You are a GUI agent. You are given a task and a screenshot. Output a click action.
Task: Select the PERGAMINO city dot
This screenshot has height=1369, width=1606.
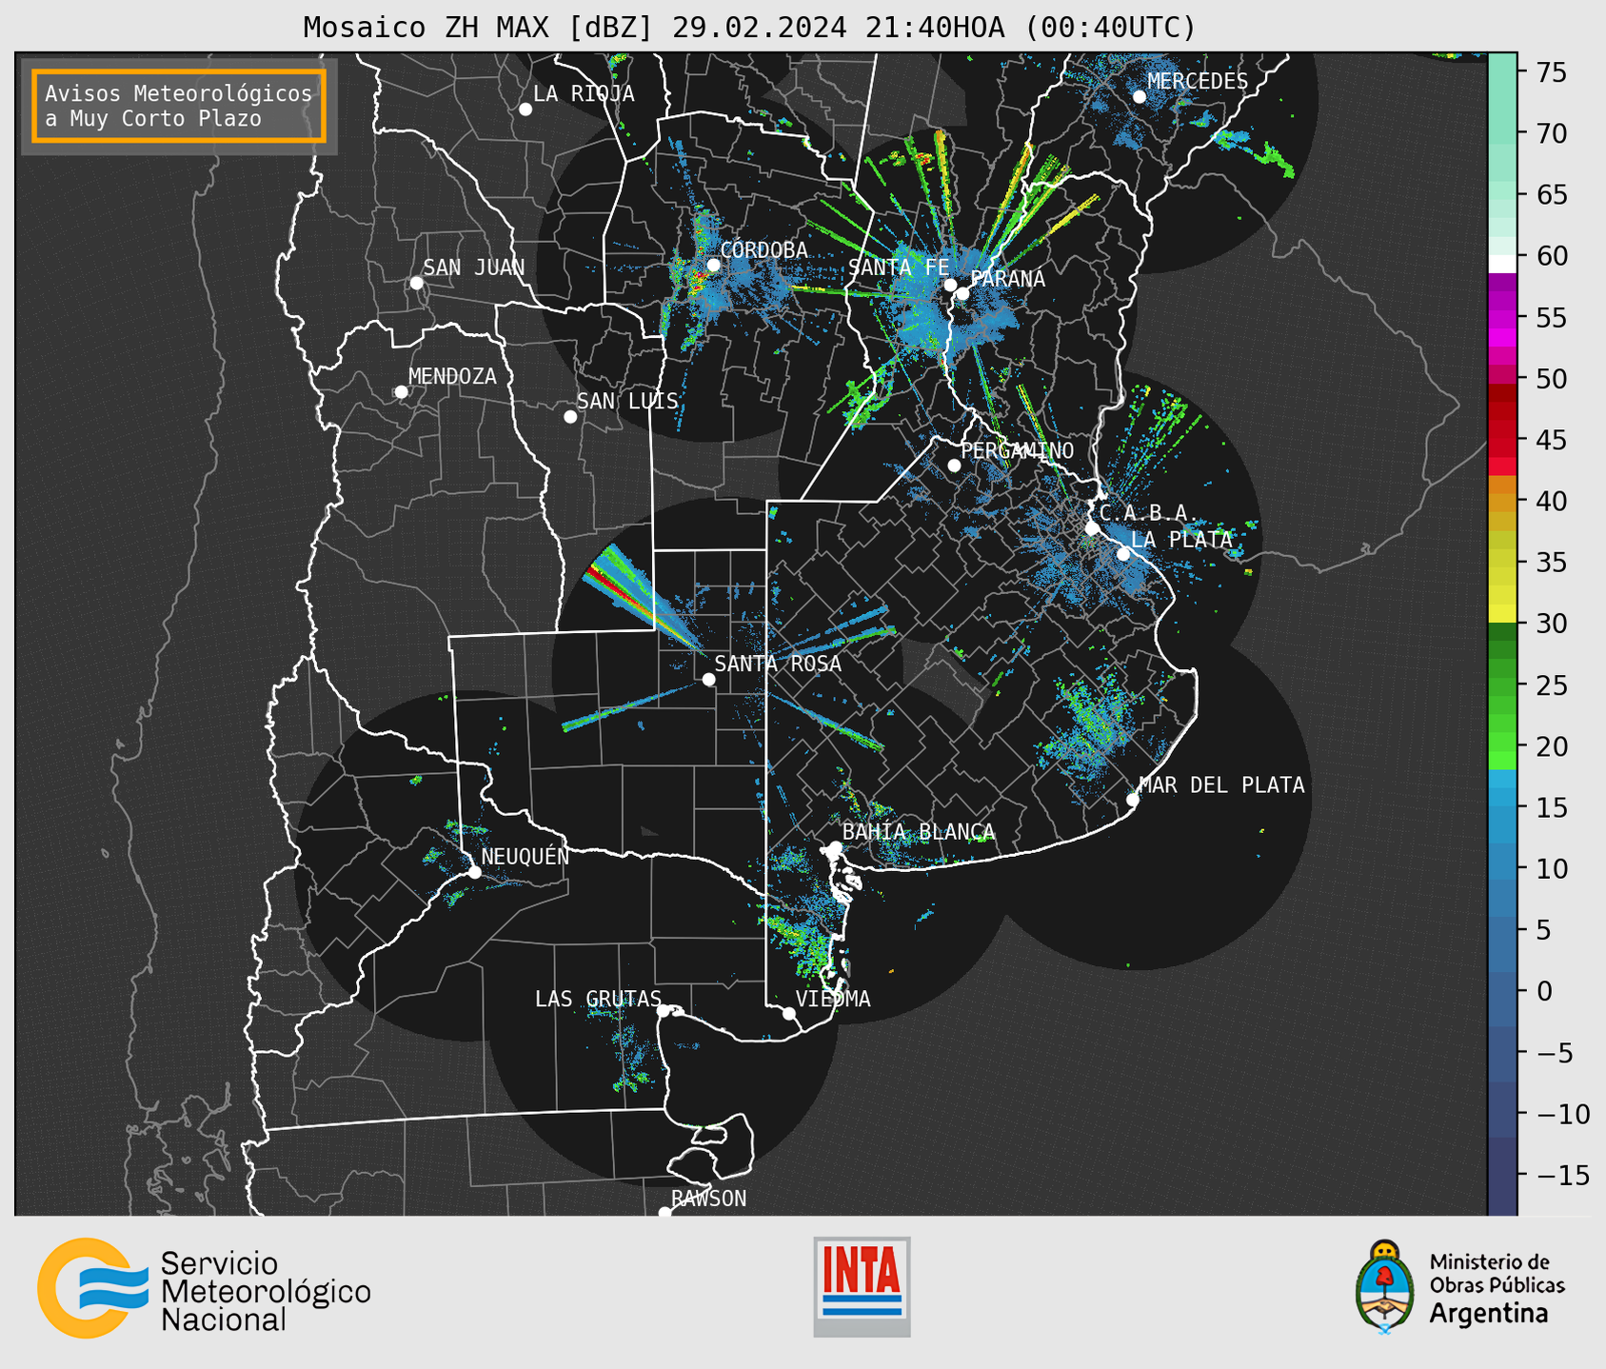(x=954, y=466)
